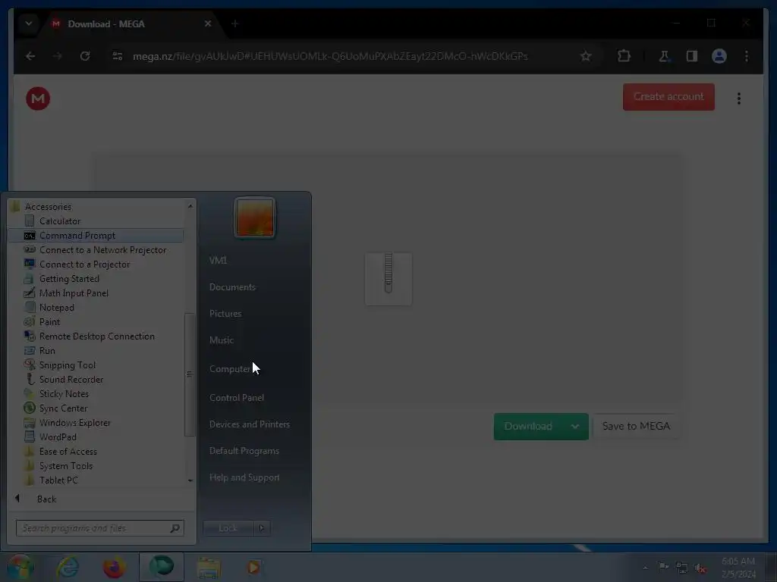Click the browser back arrow
Screen dimensions: 777x582
pos(30,56)
